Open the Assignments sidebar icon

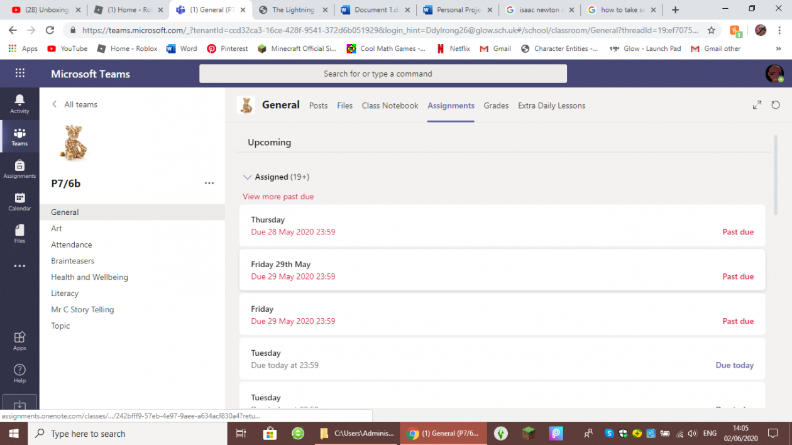click(x=19, y=169)
